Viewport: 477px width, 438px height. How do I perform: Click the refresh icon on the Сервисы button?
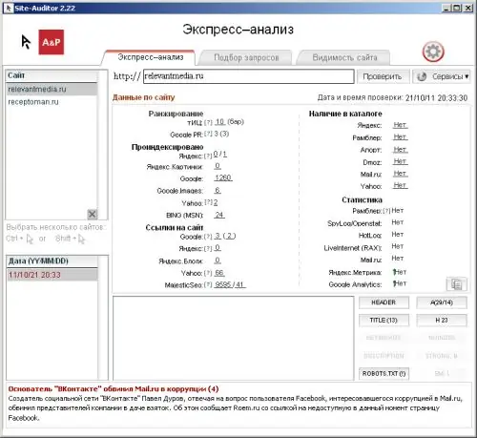[422, 76]
